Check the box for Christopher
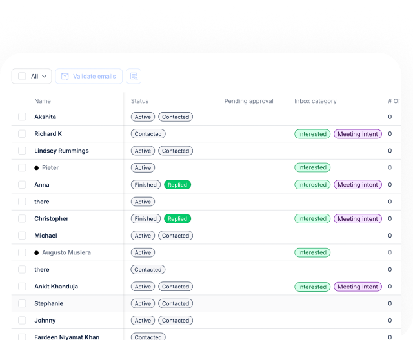Image resolution: width=413 pixels, height=340 pixels. pos(22,218)
